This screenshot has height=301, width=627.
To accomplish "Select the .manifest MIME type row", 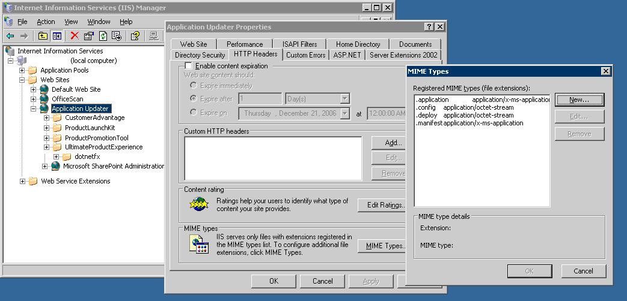I will pos(482,123).
